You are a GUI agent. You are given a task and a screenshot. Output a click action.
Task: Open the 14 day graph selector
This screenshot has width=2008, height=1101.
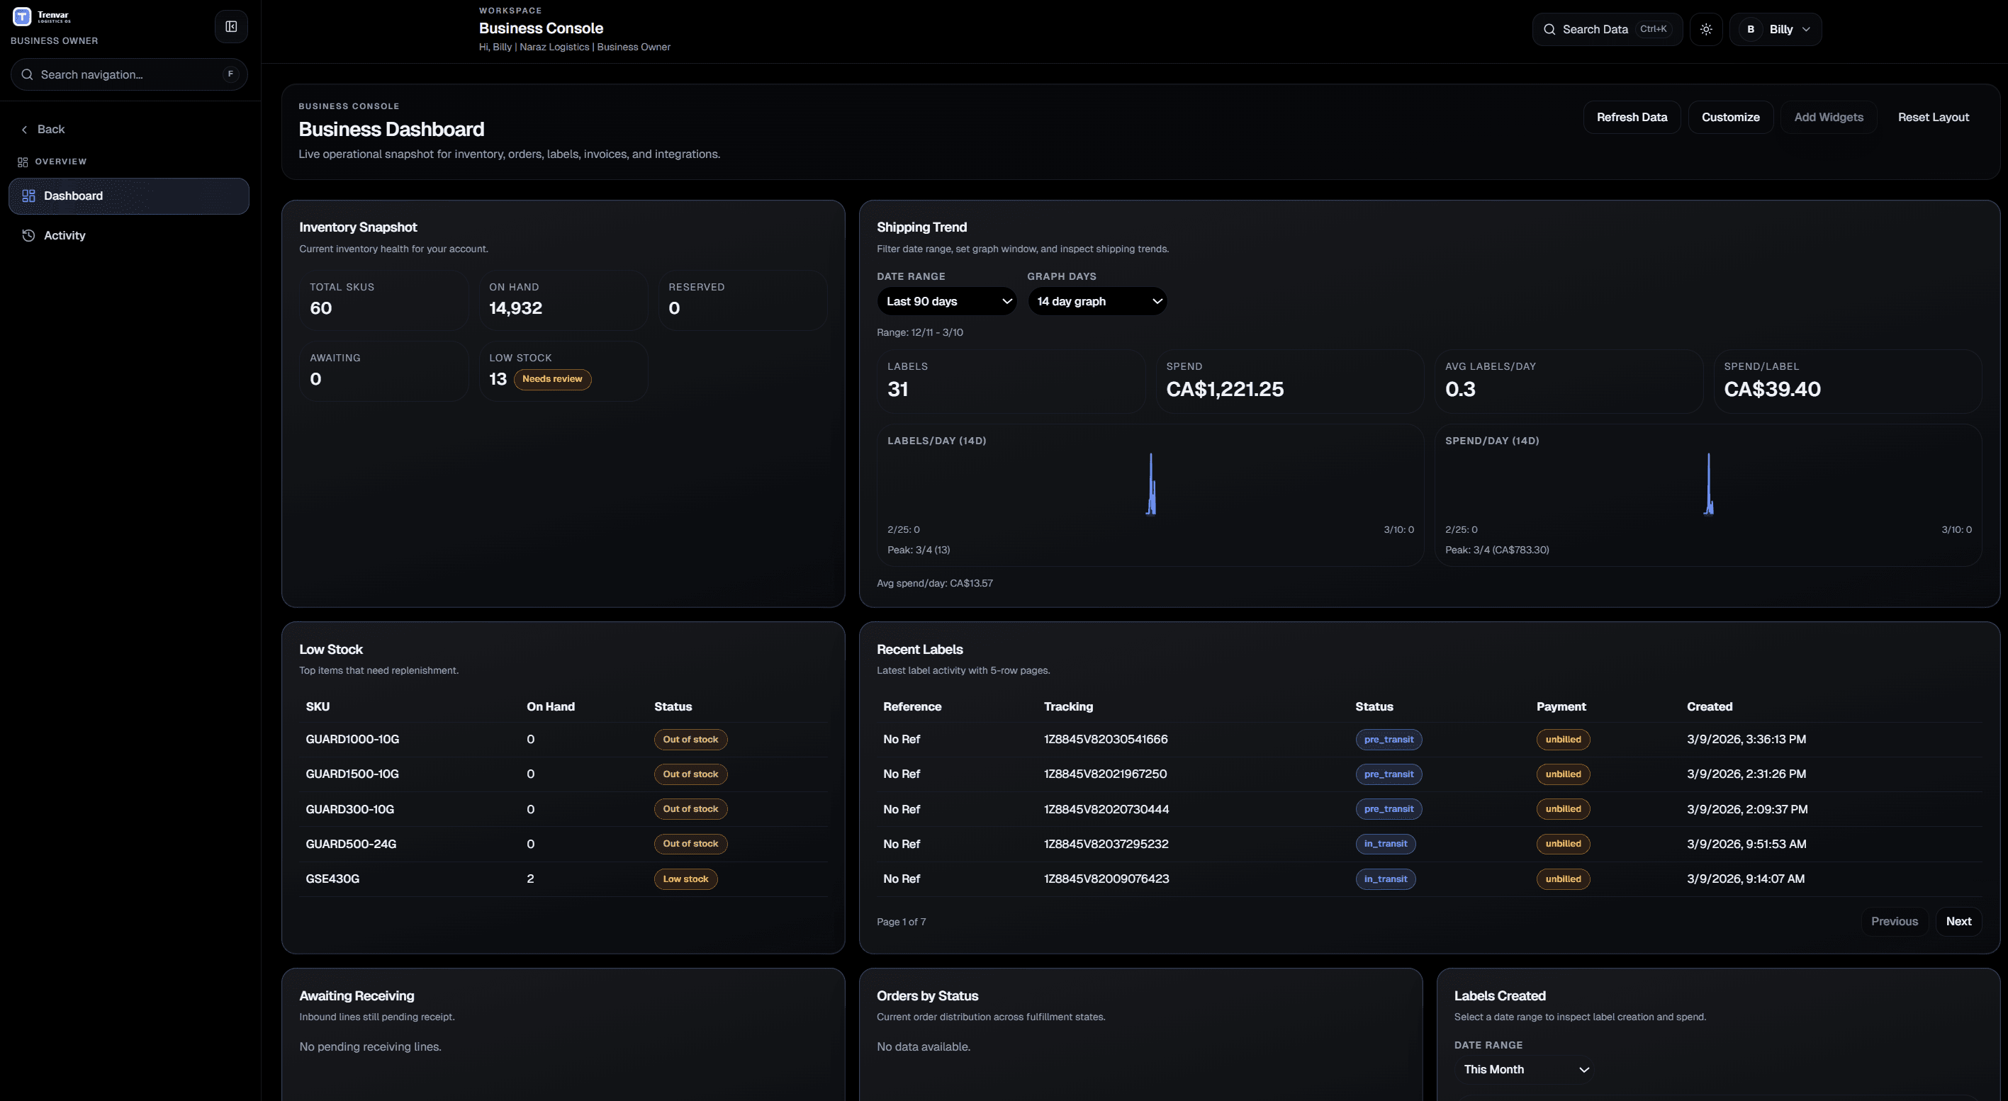1096,301
